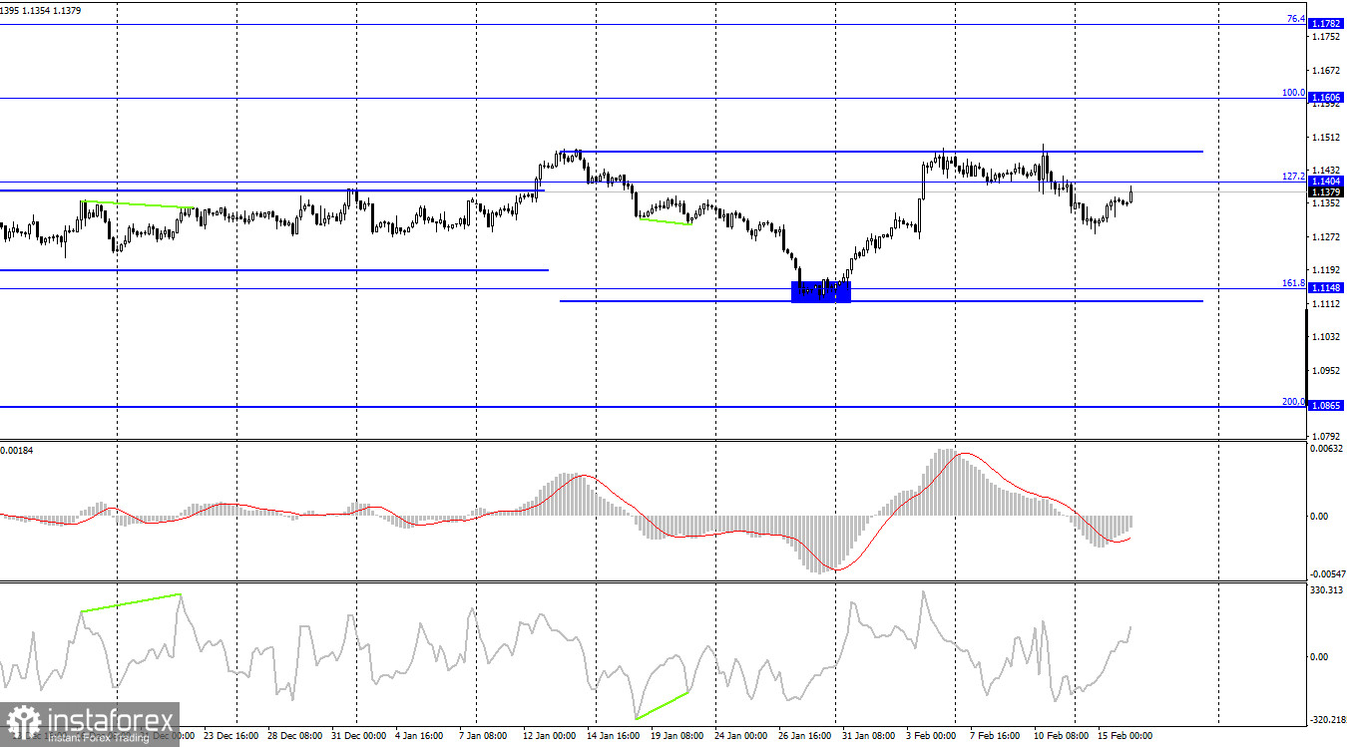Click the -320.218 oscillator scale minimum
Viewport: 1347px width, 747px height.
(1326, 720)
